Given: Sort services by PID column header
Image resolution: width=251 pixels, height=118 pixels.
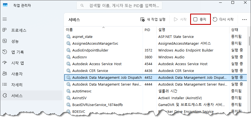Looking at the screenshot, I should click(147, 30).
